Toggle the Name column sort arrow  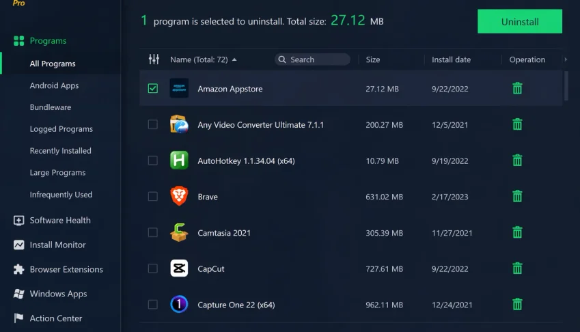click(234, 59)
